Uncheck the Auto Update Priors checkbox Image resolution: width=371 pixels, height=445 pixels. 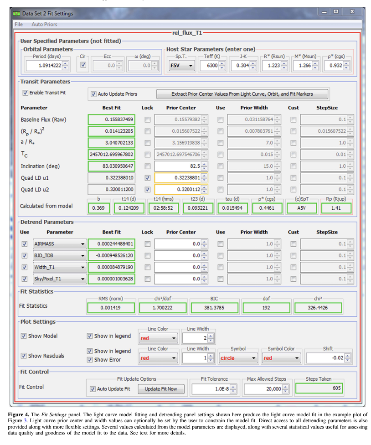93,94
